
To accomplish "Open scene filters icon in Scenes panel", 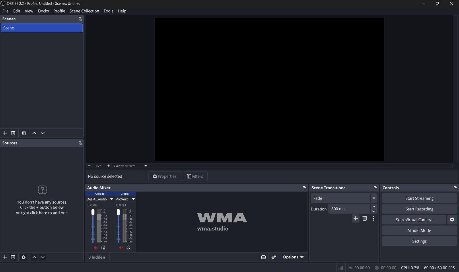I will [24, 133].
